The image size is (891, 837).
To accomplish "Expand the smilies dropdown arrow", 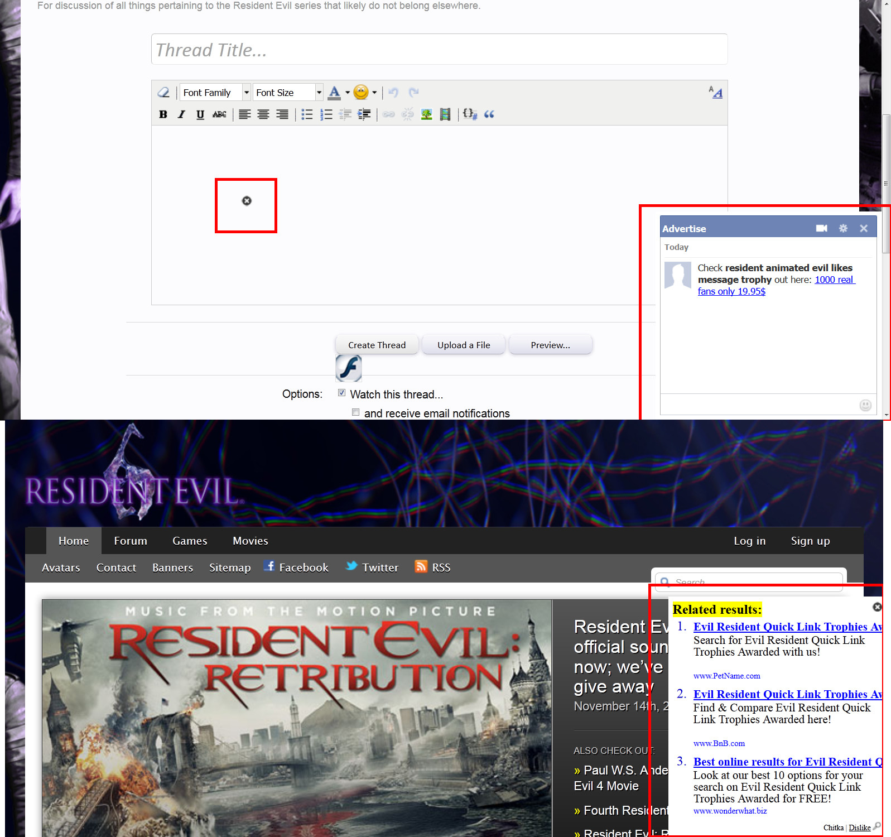I will (x=374, y=93).
